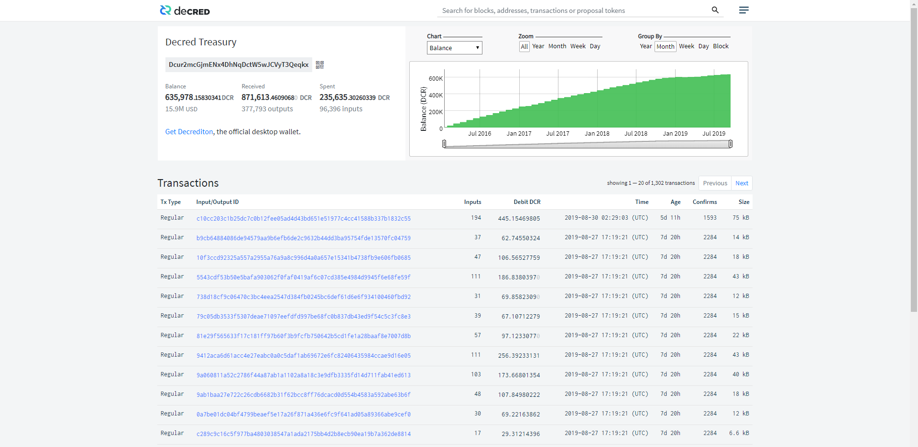Show the treasury address QR code

coord(320,64)
